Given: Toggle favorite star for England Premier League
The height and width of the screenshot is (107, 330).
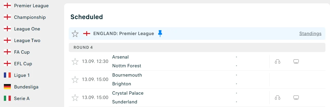Looking at the screenshot, I should [x=75, y=34].
